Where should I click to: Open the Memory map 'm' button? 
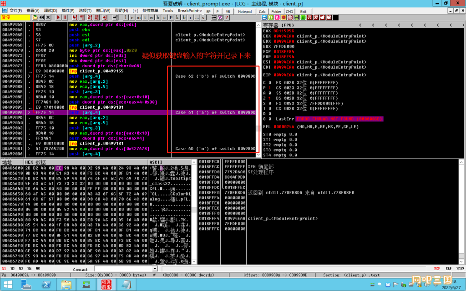pos(138,18)
